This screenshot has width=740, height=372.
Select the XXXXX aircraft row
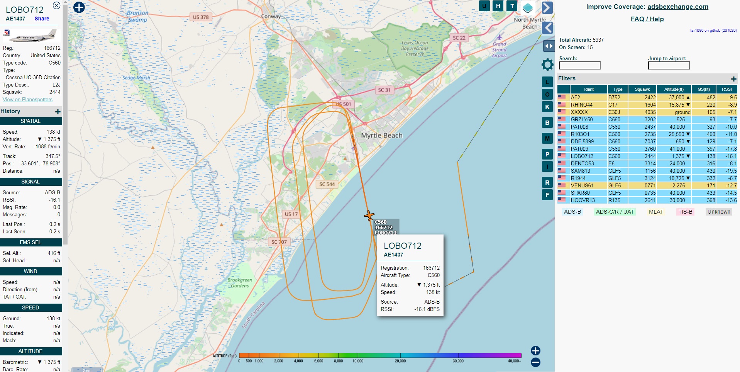[647, 112]
